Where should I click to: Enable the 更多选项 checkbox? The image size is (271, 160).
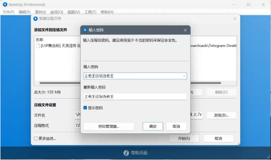point(36,138)
